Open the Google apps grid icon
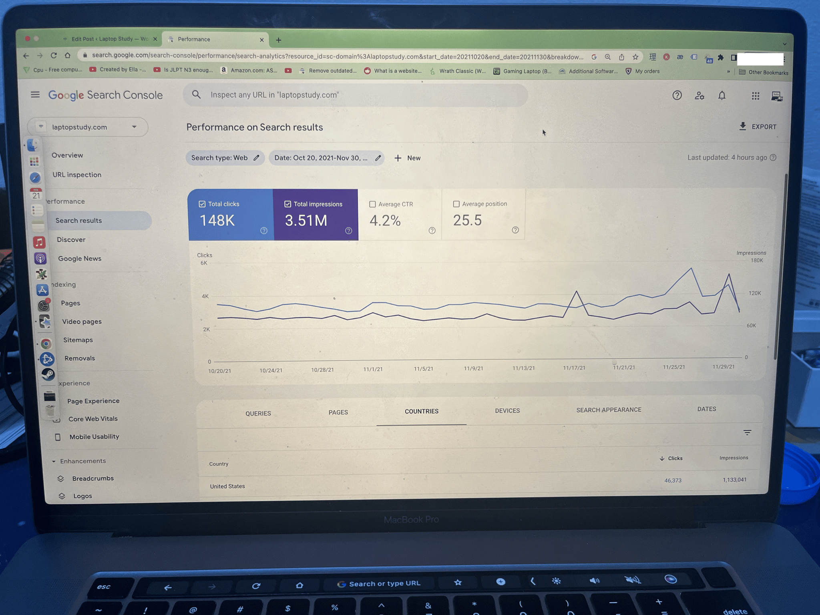The image size is (820, 615). tap(755, 96)
